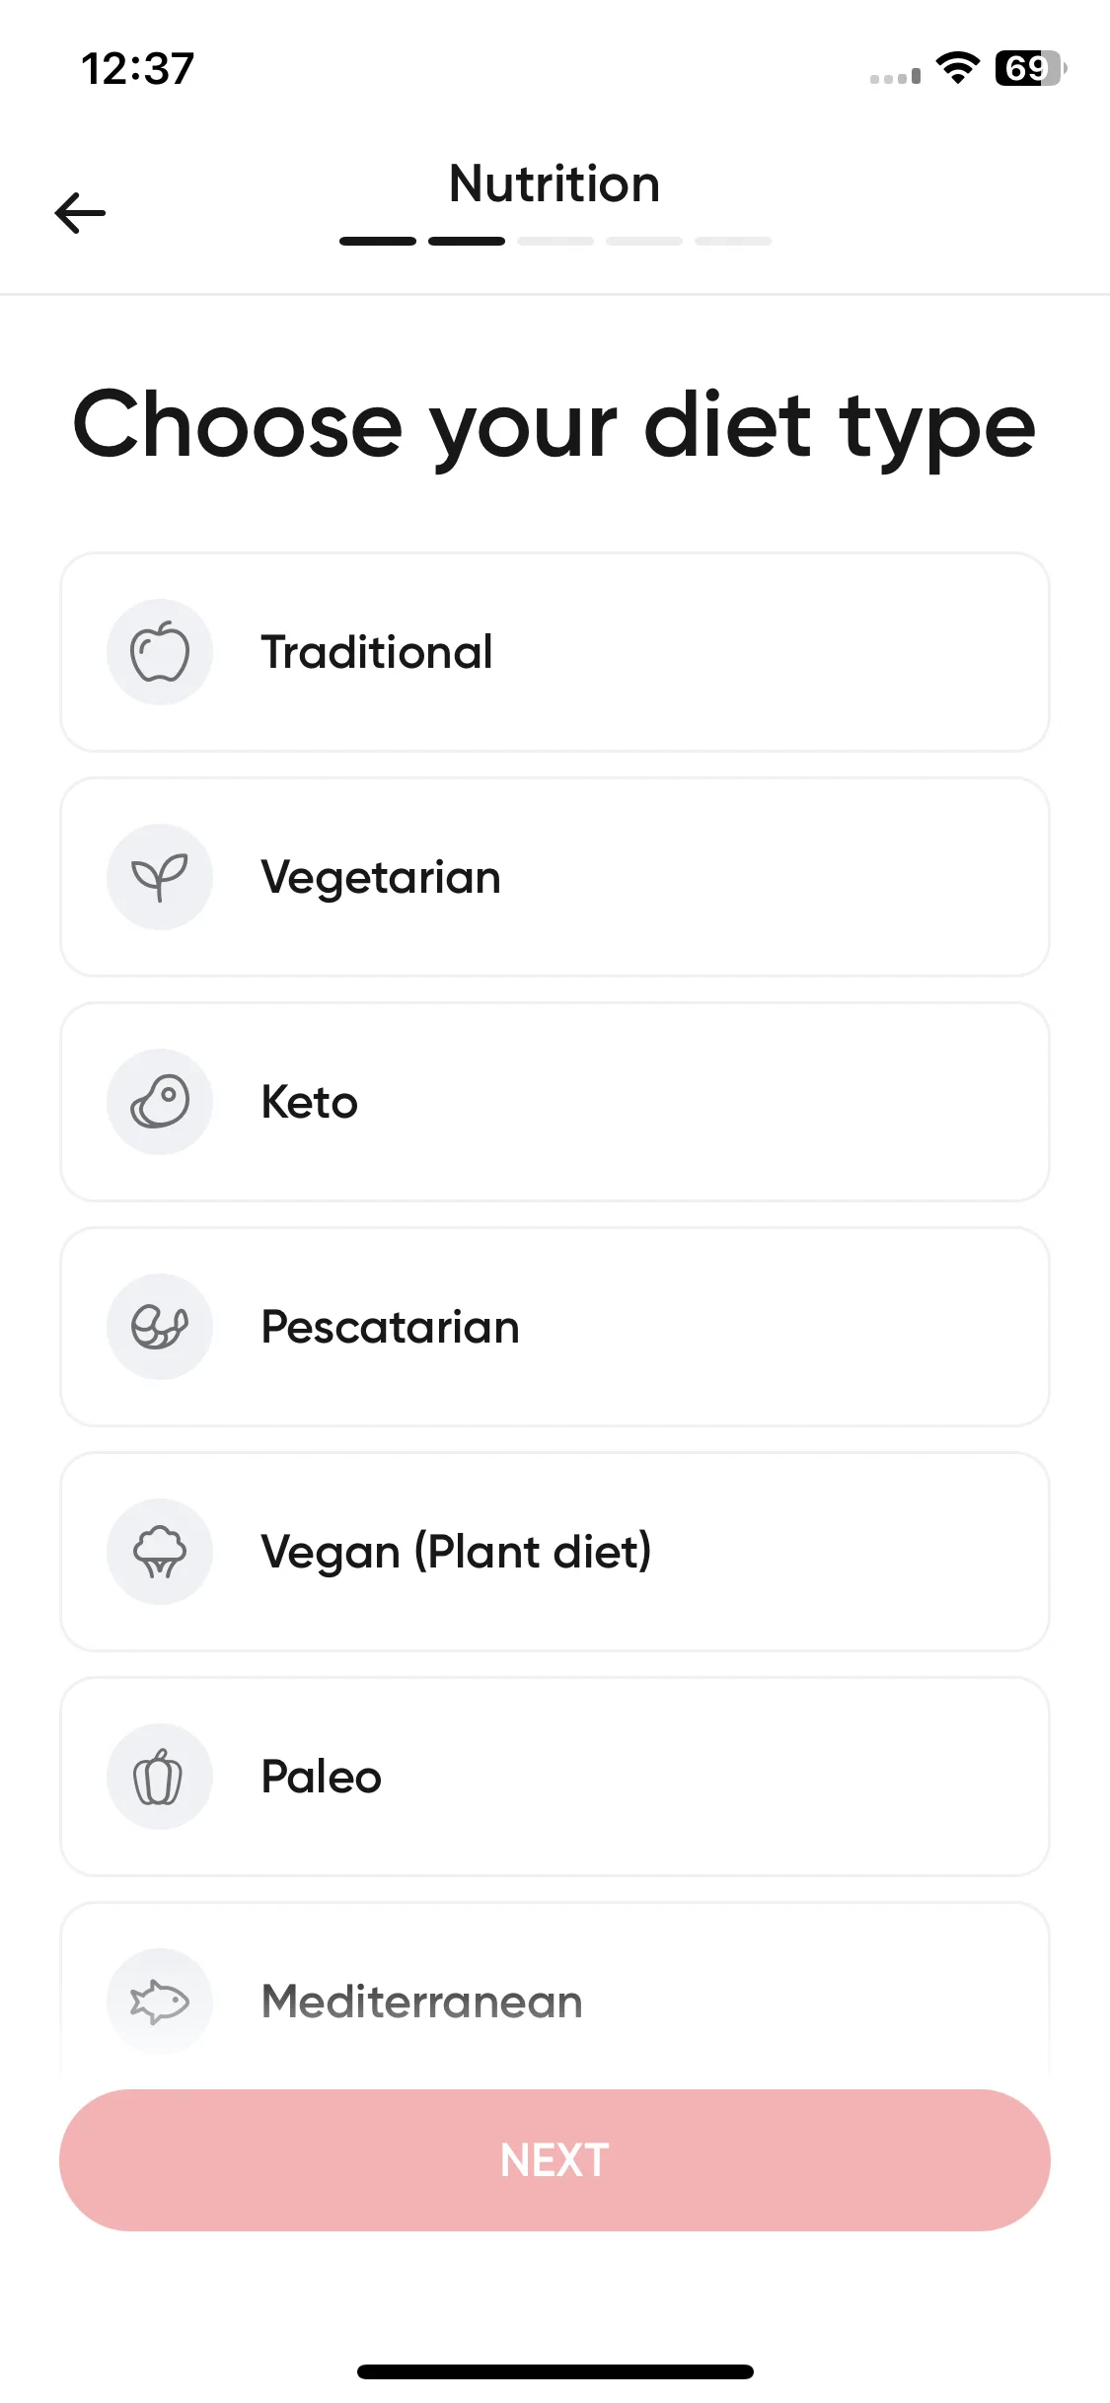1110x2403 pixels.
Task: Click the second progress step indicator
Action: [x=467, y=241]
